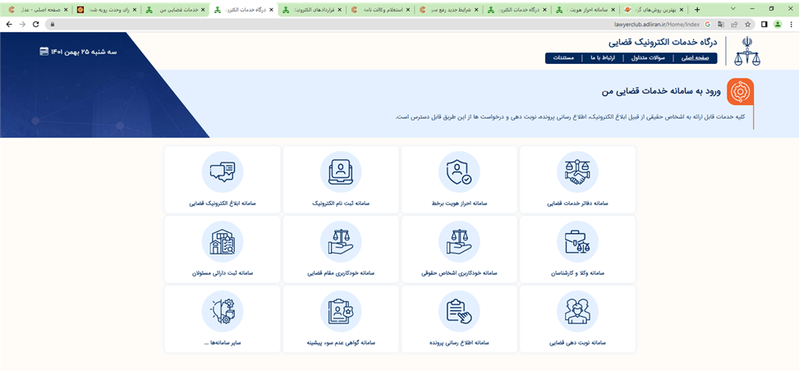Go back with the browser back arrow
The width and height of the screenshot is (799, 371).
click(9, 24)
